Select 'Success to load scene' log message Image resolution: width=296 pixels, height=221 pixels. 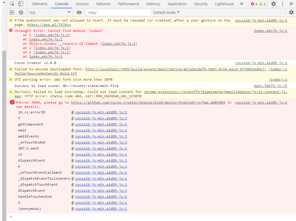click(66, 86)
